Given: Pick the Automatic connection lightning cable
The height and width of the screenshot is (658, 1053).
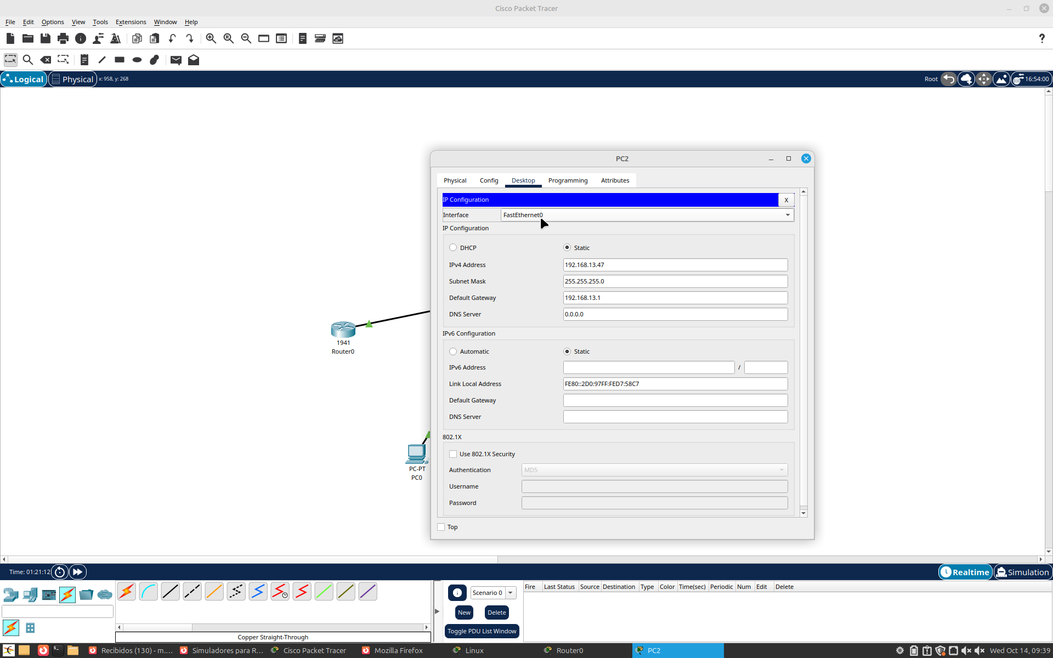Looking at the screenshot, I should (127, 592).
